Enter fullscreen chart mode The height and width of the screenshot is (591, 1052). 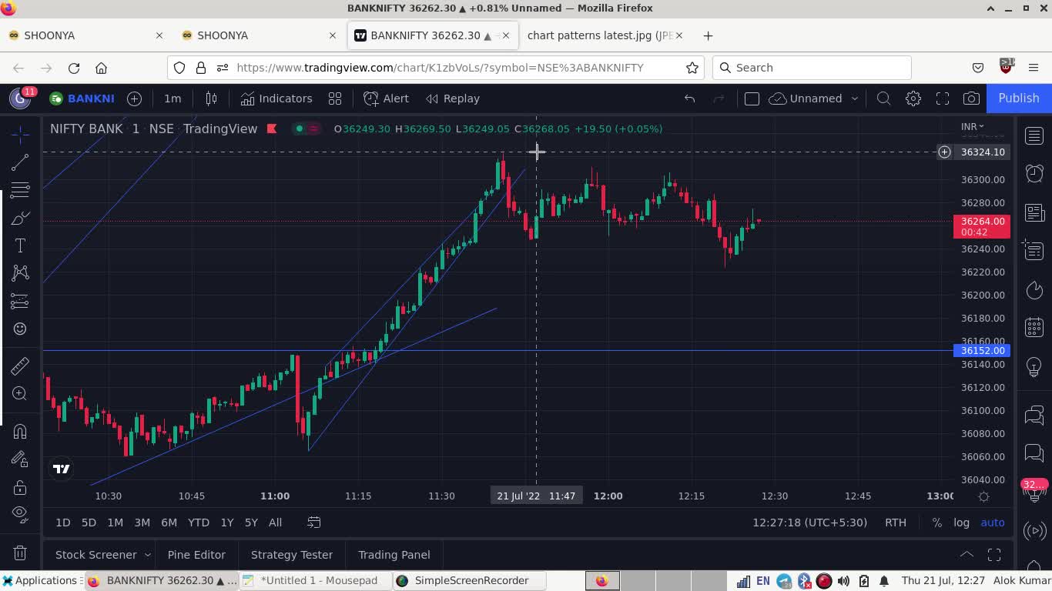point(943,98)
